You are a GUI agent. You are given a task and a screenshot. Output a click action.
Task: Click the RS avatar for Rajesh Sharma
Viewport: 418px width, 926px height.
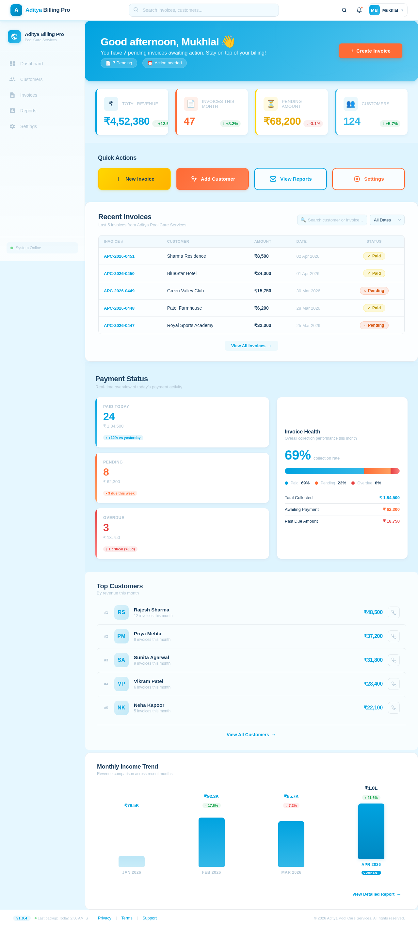[x=121, y=612]
